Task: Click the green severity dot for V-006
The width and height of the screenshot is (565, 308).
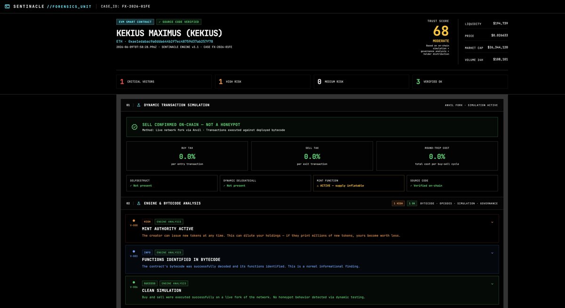Action: coord(134,282)
